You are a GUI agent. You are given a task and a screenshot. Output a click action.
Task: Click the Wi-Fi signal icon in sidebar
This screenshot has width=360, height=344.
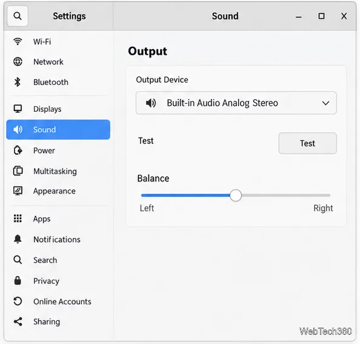tap(18, 42)
